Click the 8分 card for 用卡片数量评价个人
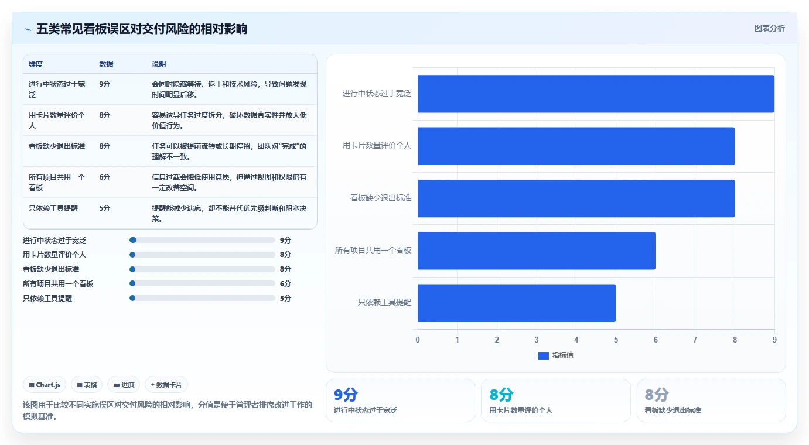This screenshot has height=445, width=809. pos(556,400)
